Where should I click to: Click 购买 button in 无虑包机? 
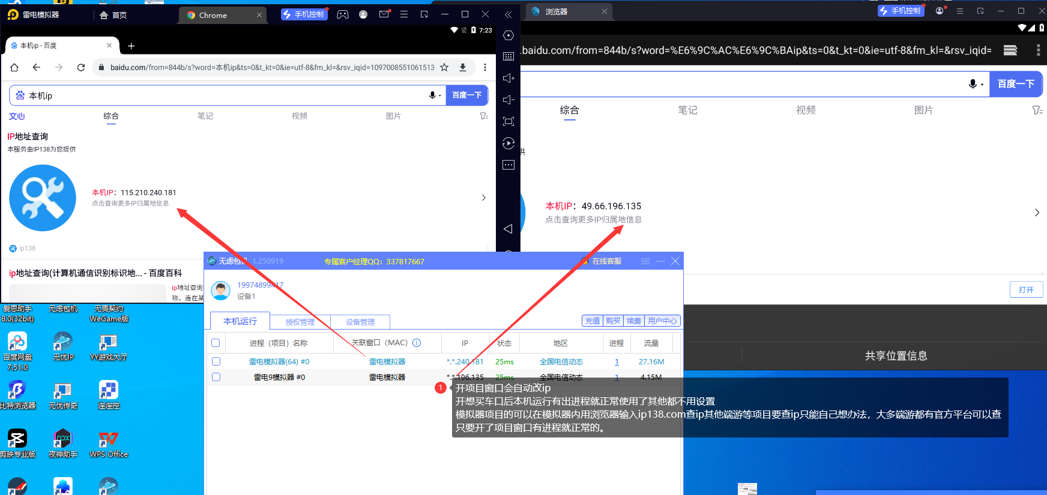(613, 321)
